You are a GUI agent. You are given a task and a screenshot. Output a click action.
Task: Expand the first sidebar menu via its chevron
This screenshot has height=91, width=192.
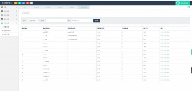[17, 7]
